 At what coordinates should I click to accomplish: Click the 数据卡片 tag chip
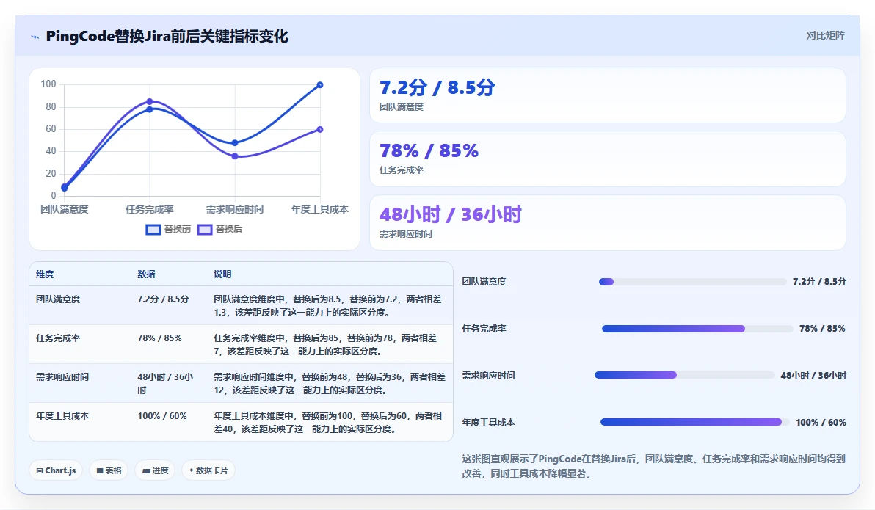[208, 470]
